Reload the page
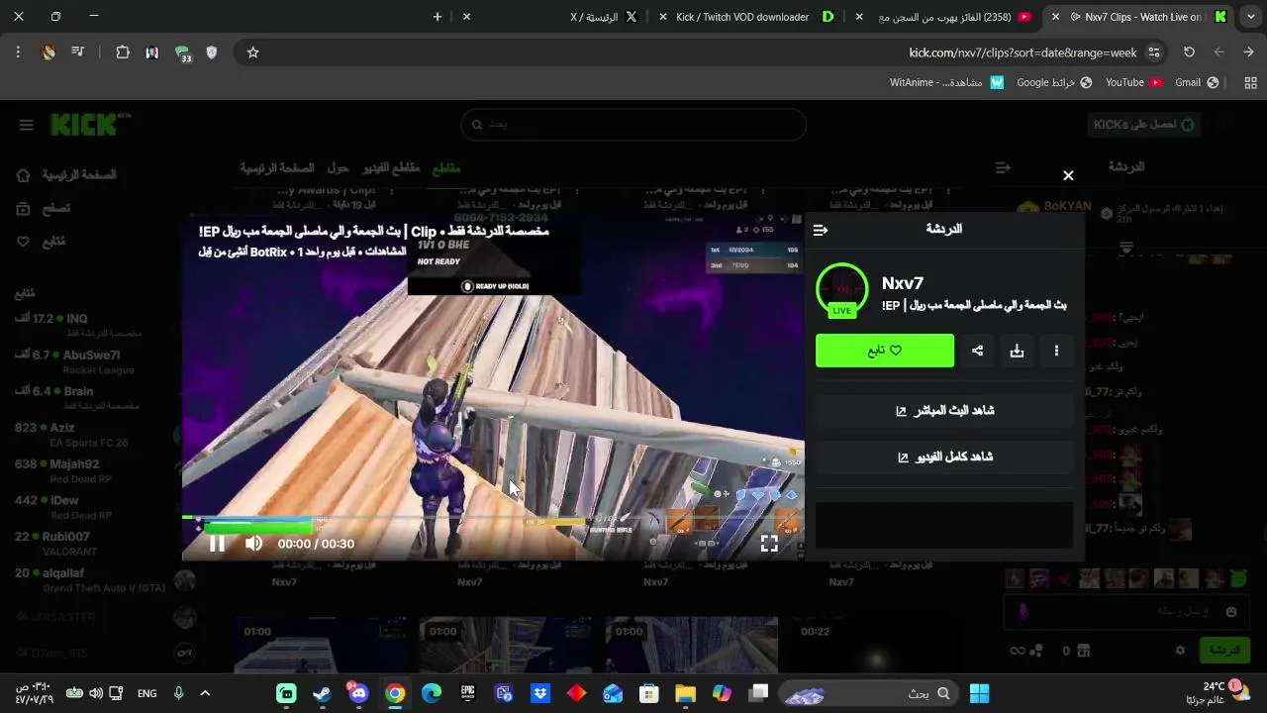This screenshot has height=713, width=1267. point(1189,52)
